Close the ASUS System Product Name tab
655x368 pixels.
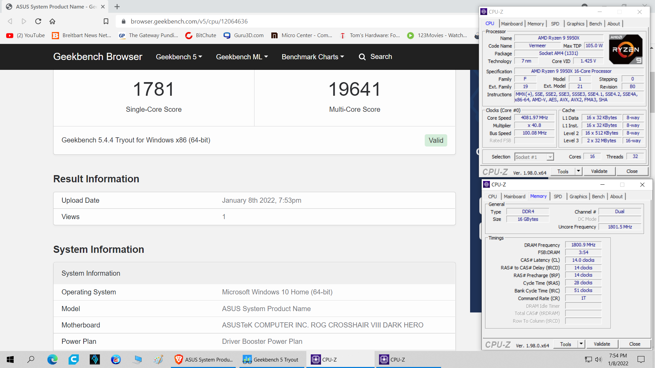pos(103,7)
